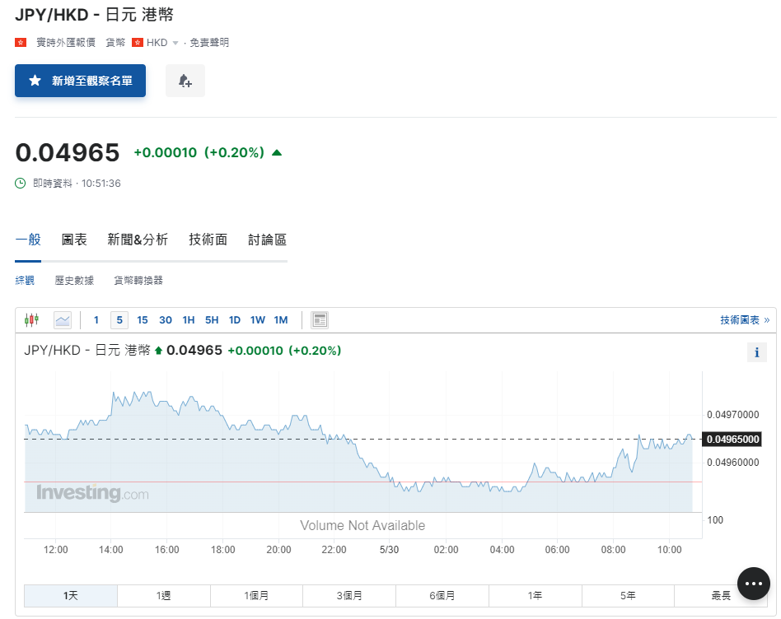
Task: Open the 歷史數據 sub-navigation item
Action: click(x=74, y=281)
